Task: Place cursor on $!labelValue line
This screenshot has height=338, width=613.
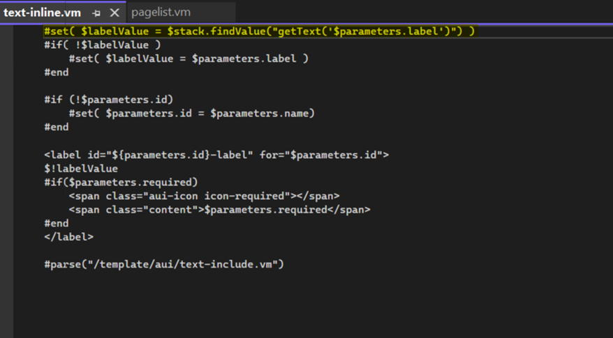Action: tap(81, 168)
